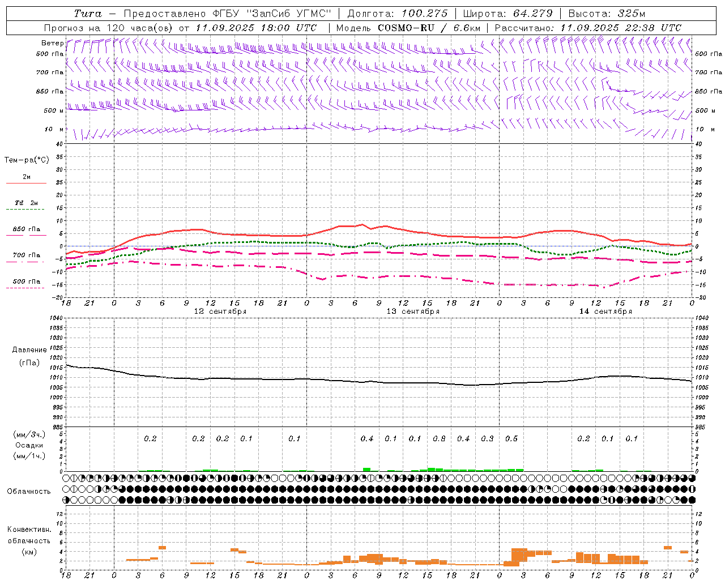The width and height of the screenshot is (725, 580).
Task: Click the station name Tura in title
Action: (88, 14)
